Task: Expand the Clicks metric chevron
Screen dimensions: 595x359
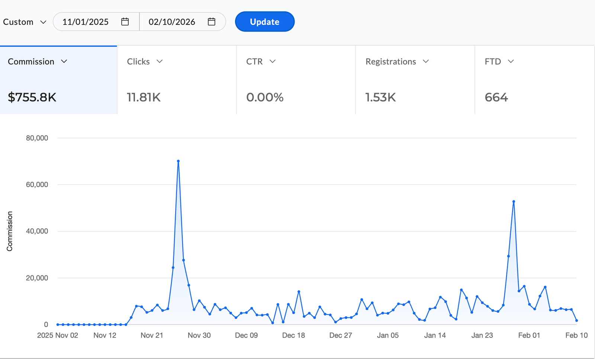Action: (160, 61)
